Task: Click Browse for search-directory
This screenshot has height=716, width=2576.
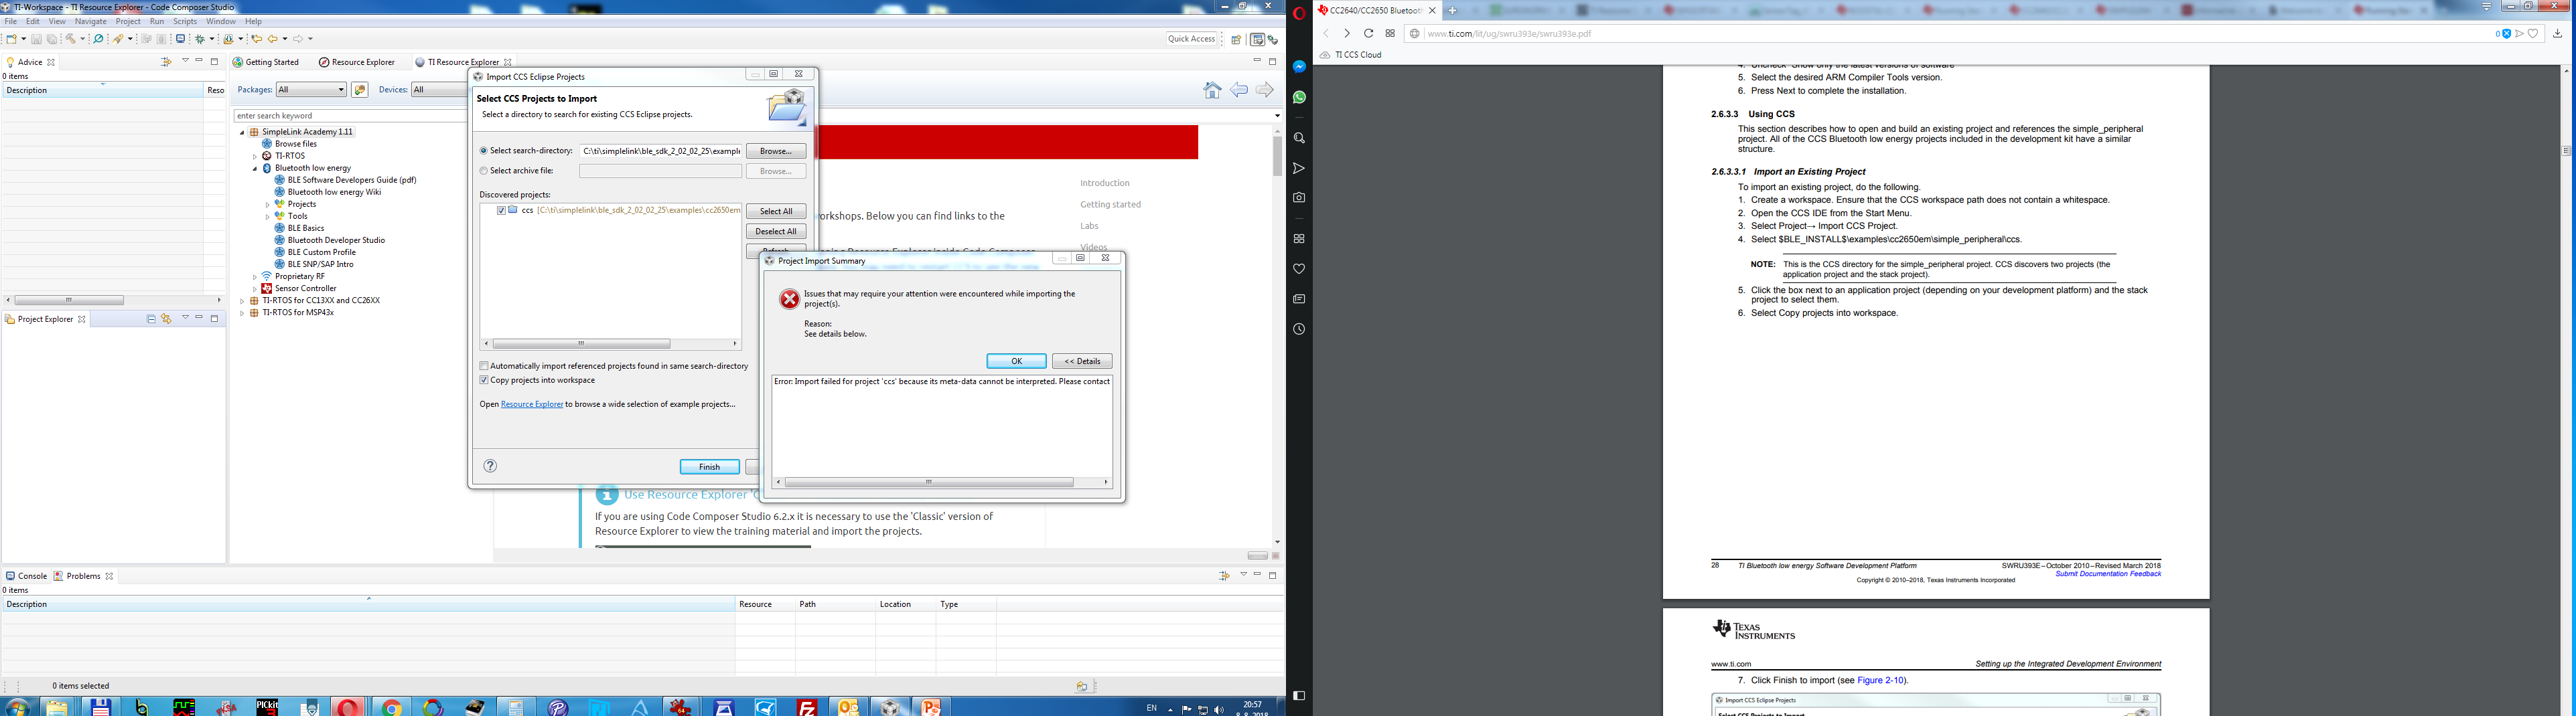Action: point(776,152)
